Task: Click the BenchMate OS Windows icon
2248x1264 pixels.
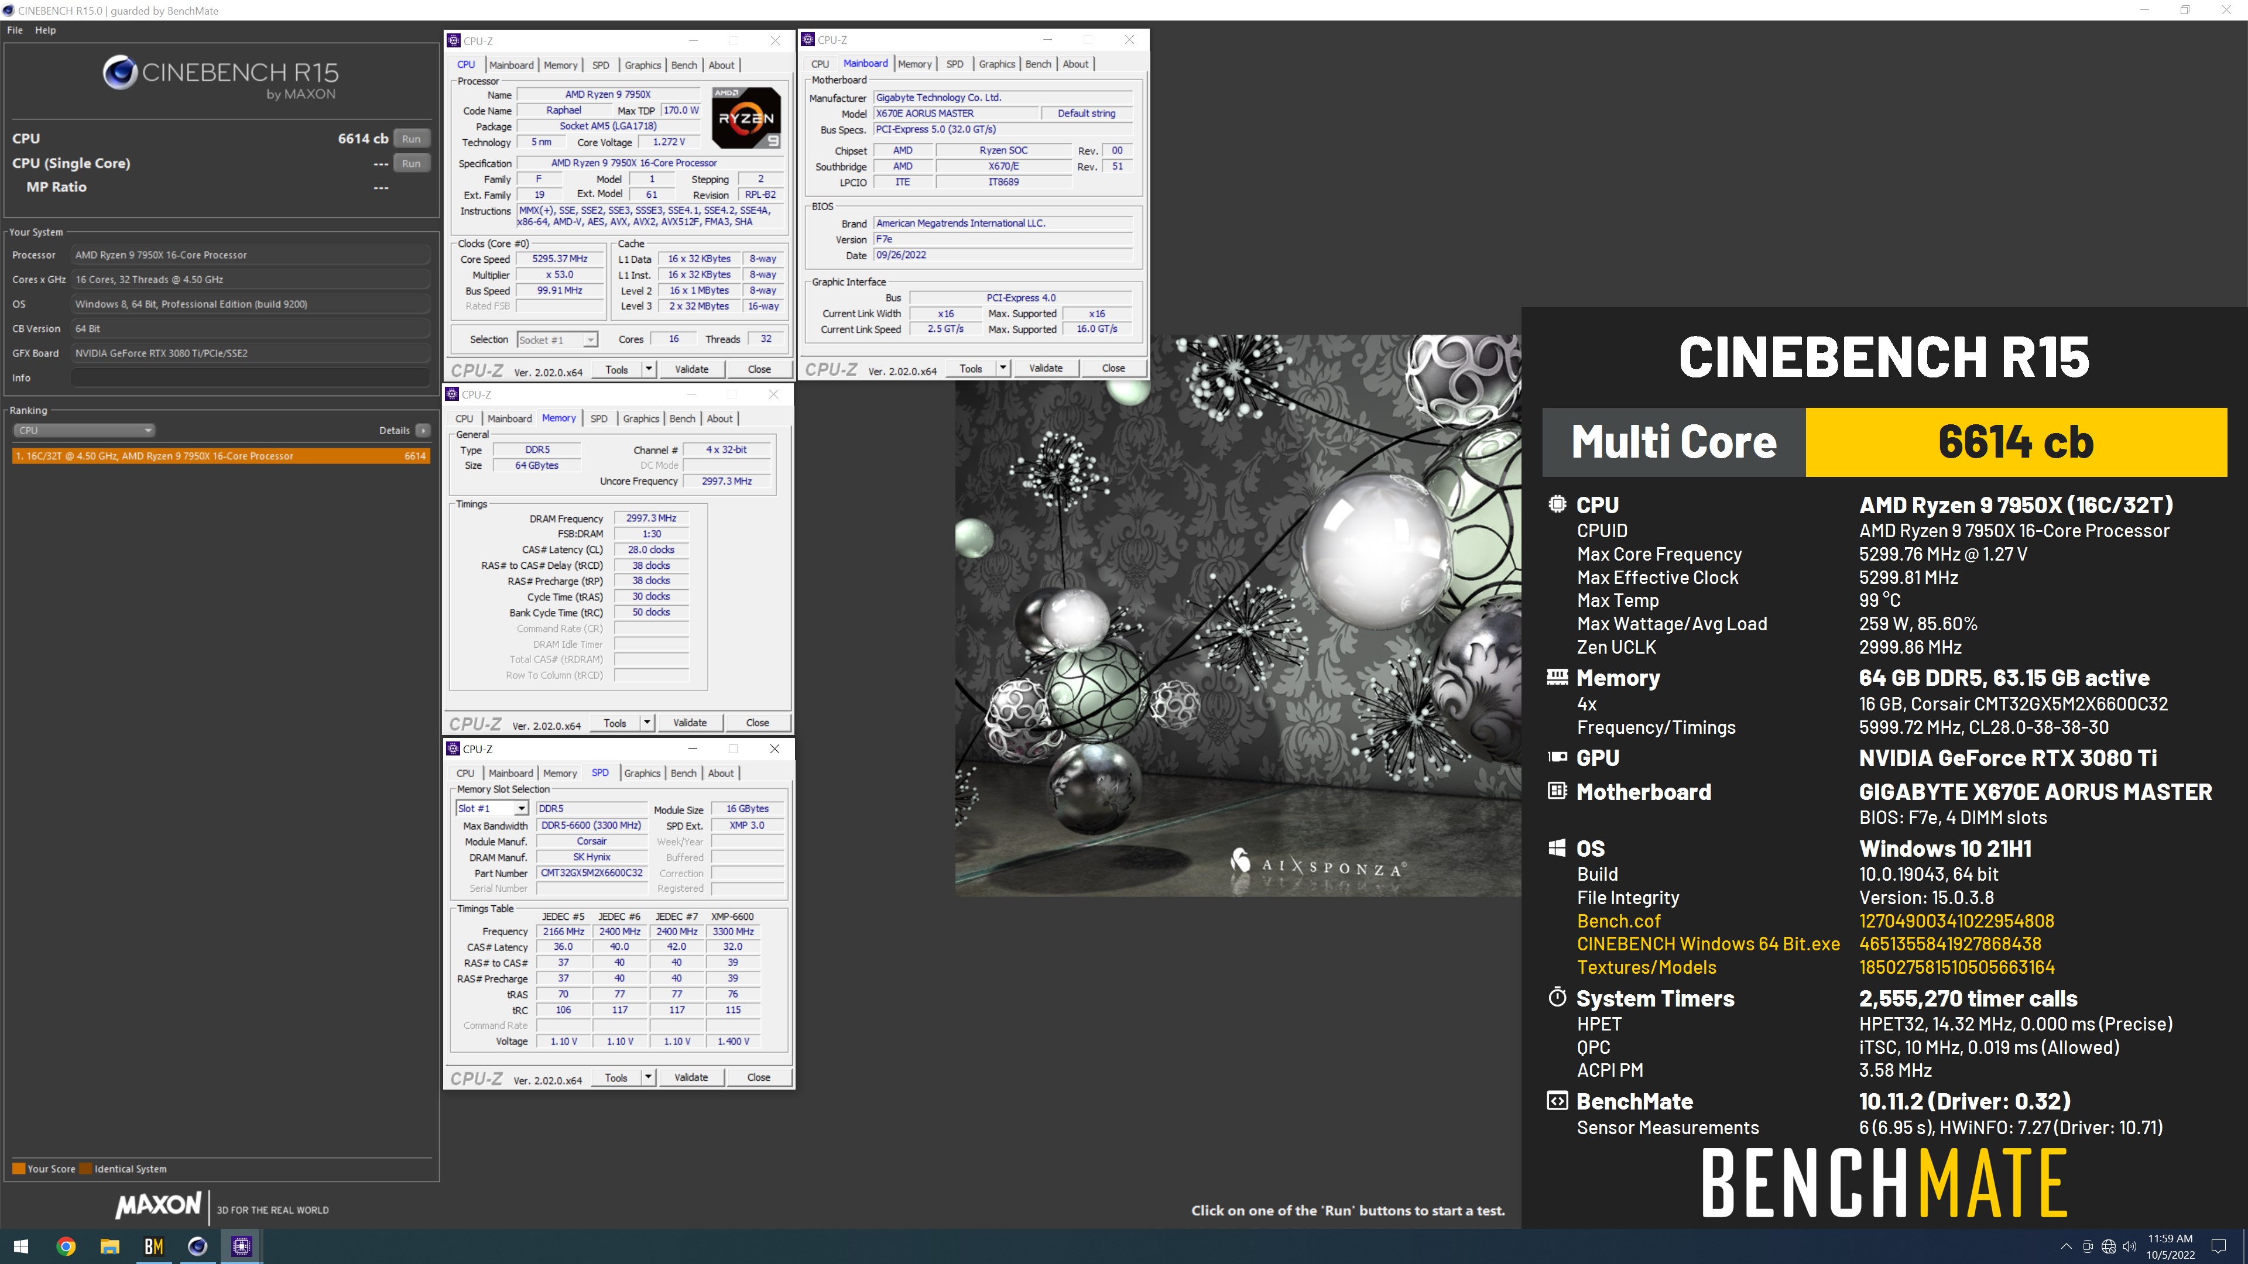Action: 1557,848
